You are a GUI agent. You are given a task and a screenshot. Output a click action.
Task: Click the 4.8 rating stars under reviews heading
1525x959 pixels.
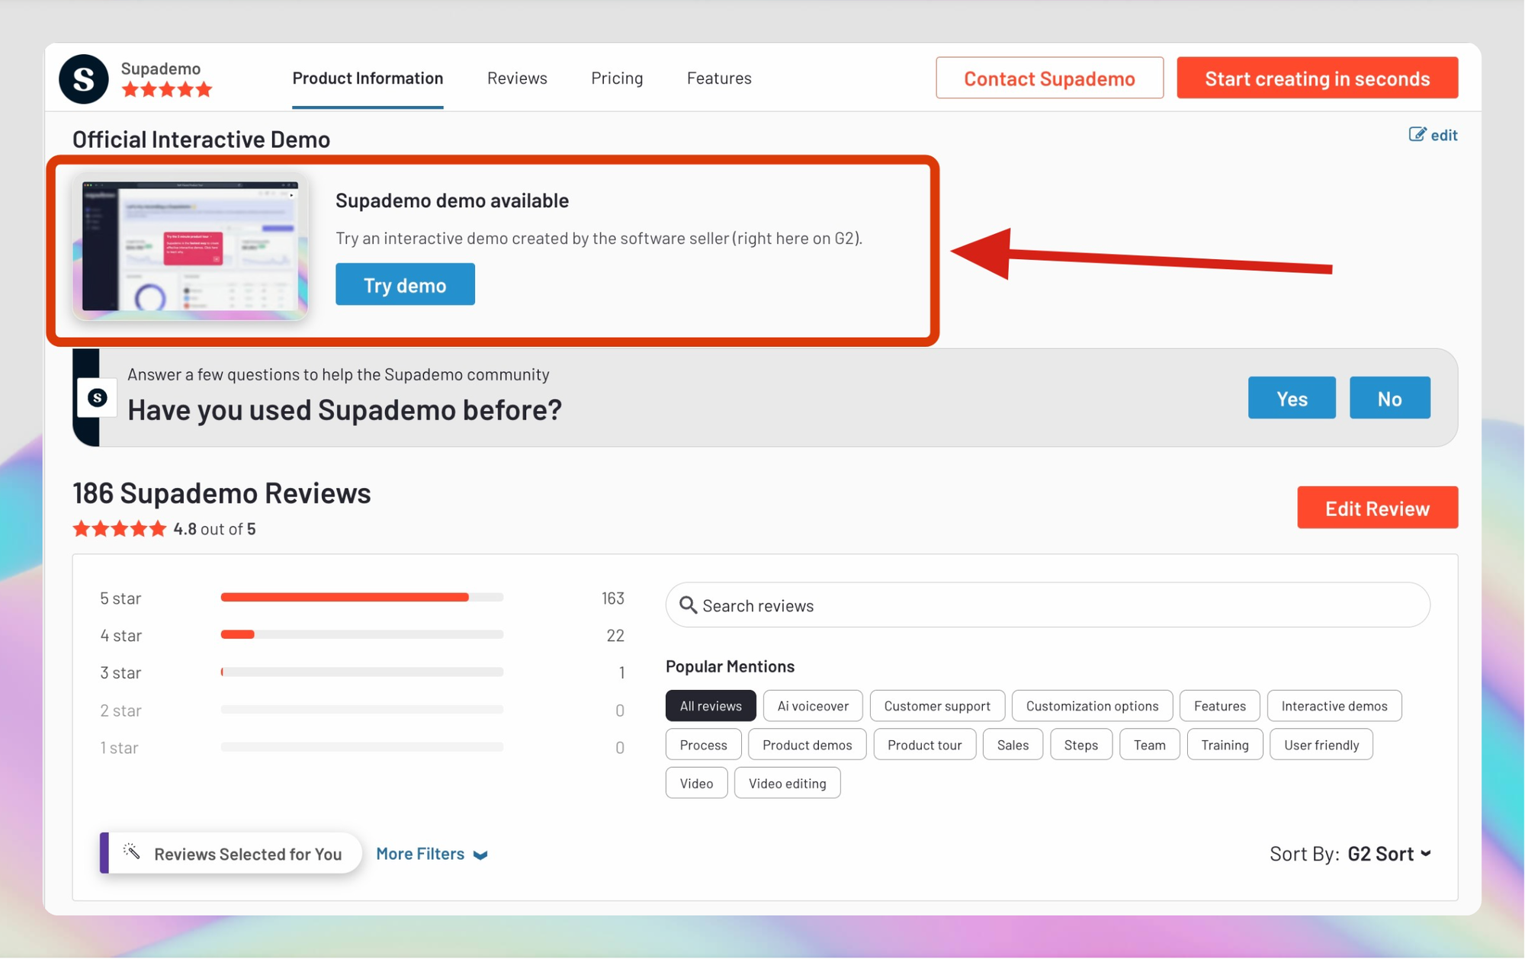tap(119, 529)
